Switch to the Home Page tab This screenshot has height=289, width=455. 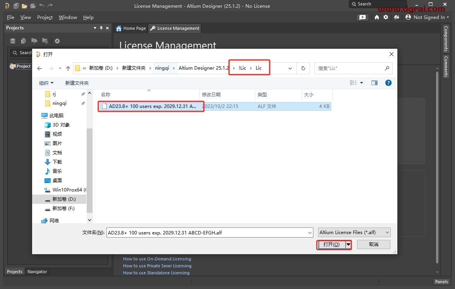tap(131, 28)
